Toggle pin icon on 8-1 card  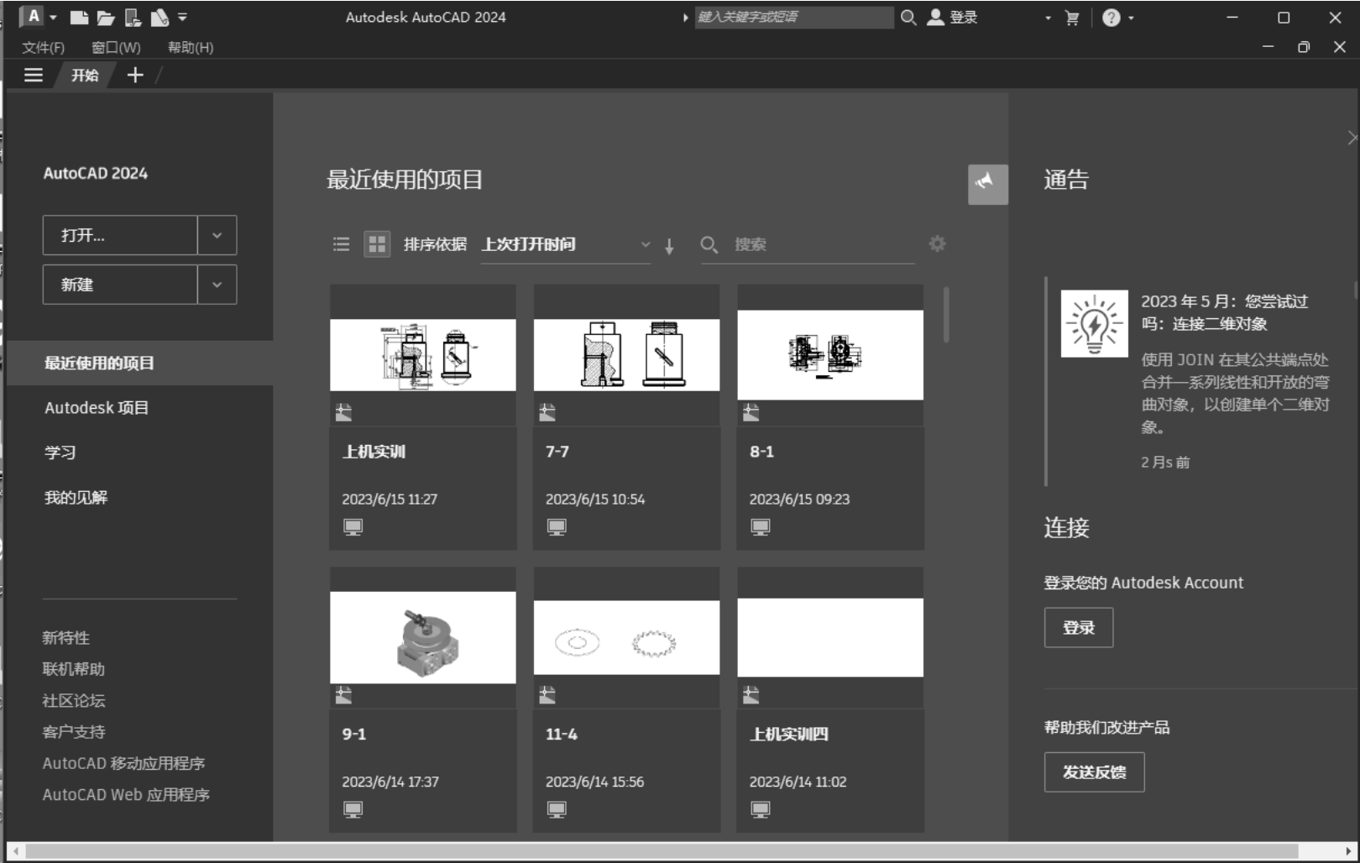(x=751, y=412)
